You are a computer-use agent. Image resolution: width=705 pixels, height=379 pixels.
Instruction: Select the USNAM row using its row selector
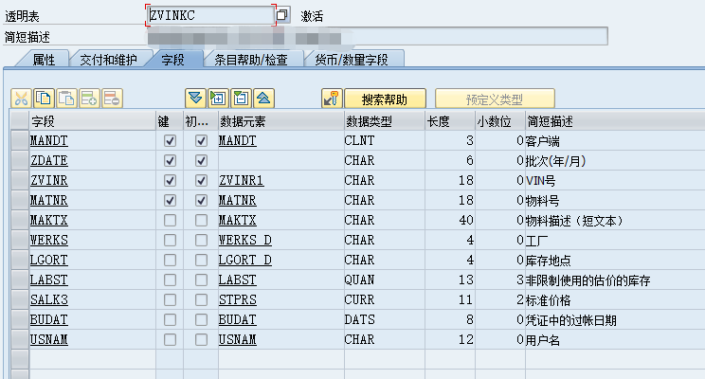(x=20, y=339)
